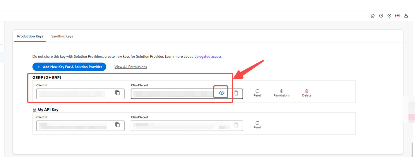Open the user account profile icon
415x157 pixels.
406,16
